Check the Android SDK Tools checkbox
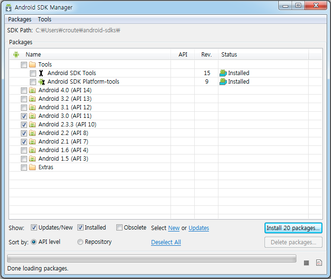Viewport: 331px width, 279px height. click(x=33, y=73)
